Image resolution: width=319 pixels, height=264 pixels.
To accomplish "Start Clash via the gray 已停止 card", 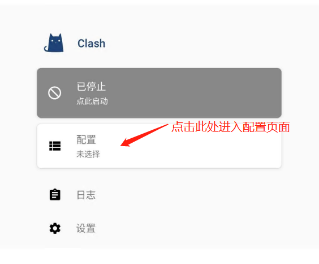I will pos(159,93).
